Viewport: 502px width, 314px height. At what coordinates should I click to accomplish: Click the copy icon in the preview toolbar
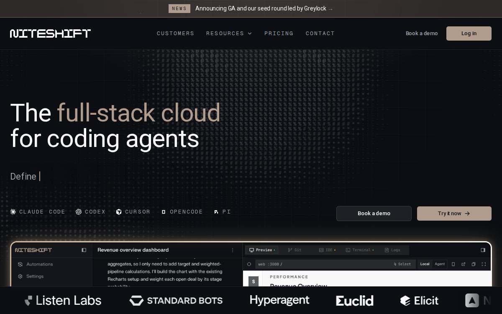click(x=474, y=264)
